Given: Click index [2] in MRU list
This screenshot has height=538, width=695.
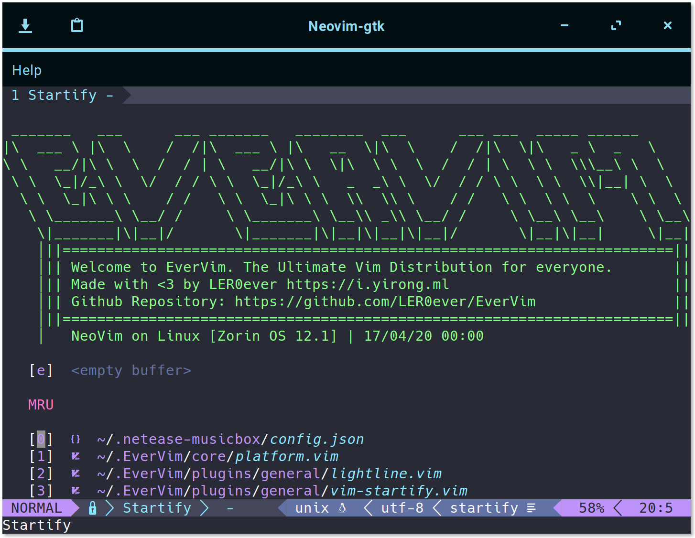Looking at the screenshot, I should [41, 473].
